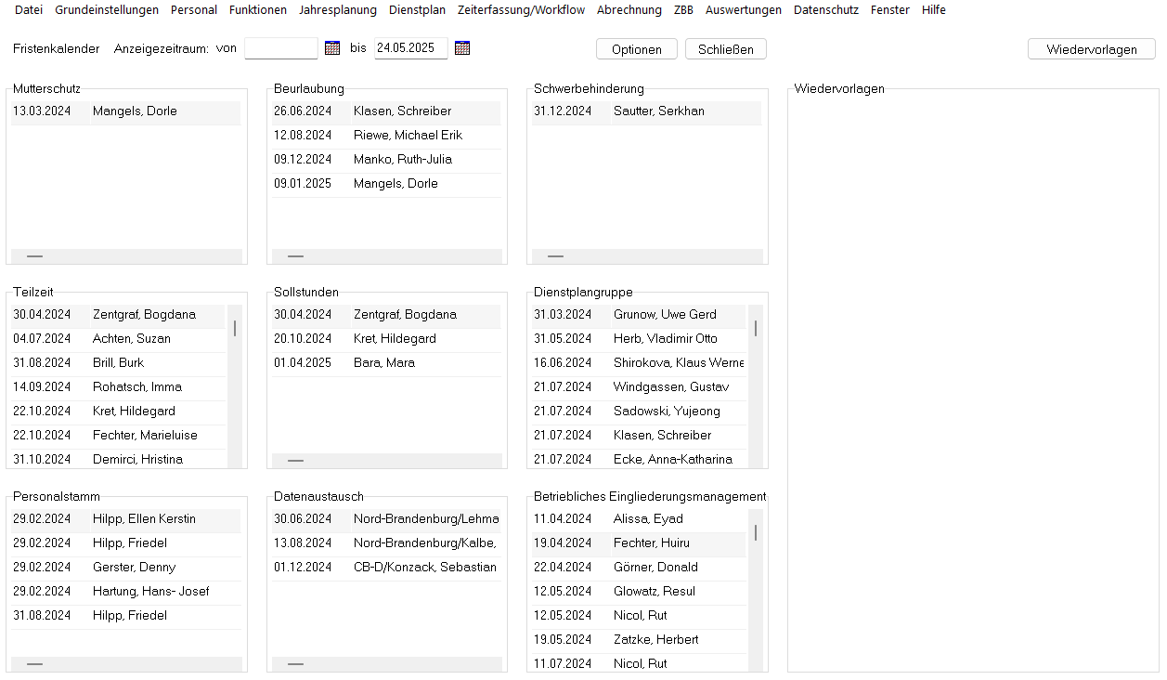Open the Zeiterfassung/Workflow menu
This screenshot has width=1167, height=680.
coord(521,10)
